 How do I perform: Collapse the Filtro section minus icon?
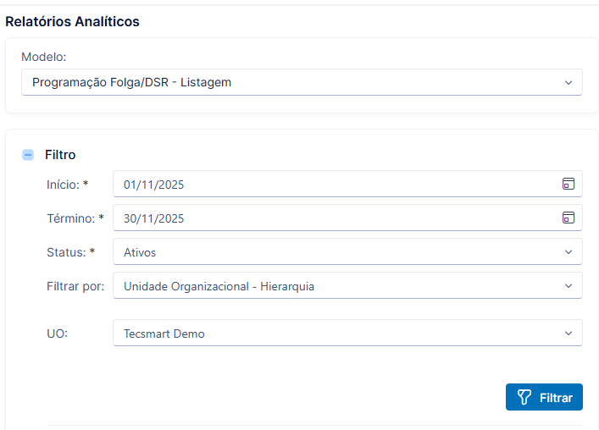tap(28, 155)
